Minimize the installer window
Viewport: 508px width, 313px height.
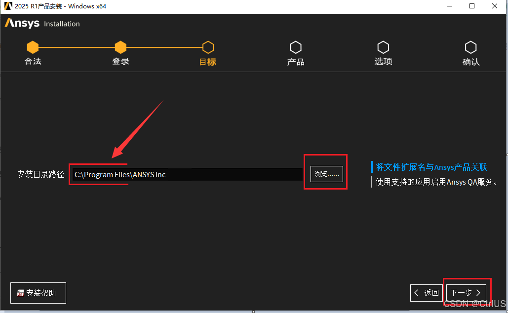(x=450, y=6)
